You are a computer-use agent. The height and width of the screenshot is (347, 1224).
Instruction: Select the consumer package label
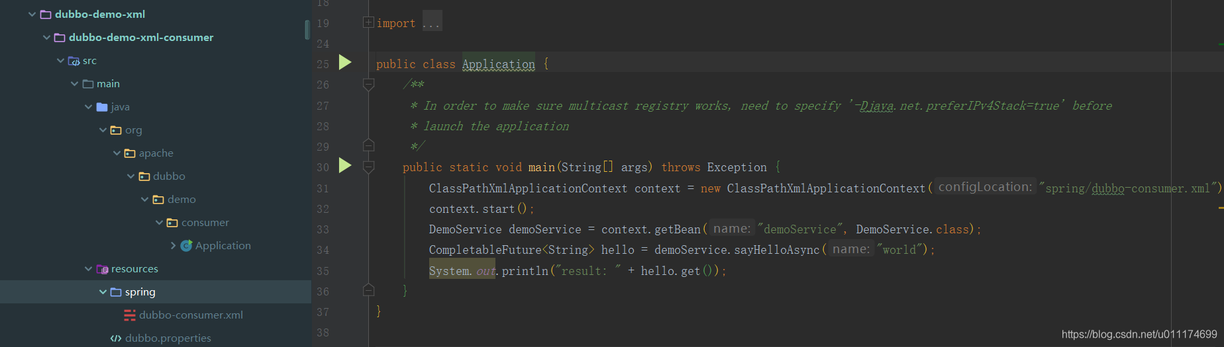click(x=205, y=222)
